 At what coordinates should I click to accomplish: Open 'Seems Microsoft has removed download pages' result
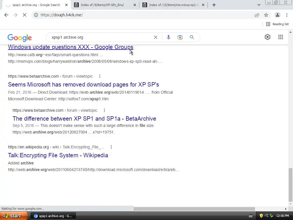tap(84, 85)
